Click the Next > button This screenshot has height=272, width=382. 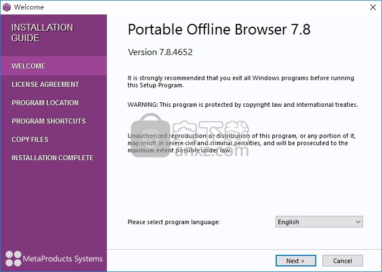click(x=296, y=260)
